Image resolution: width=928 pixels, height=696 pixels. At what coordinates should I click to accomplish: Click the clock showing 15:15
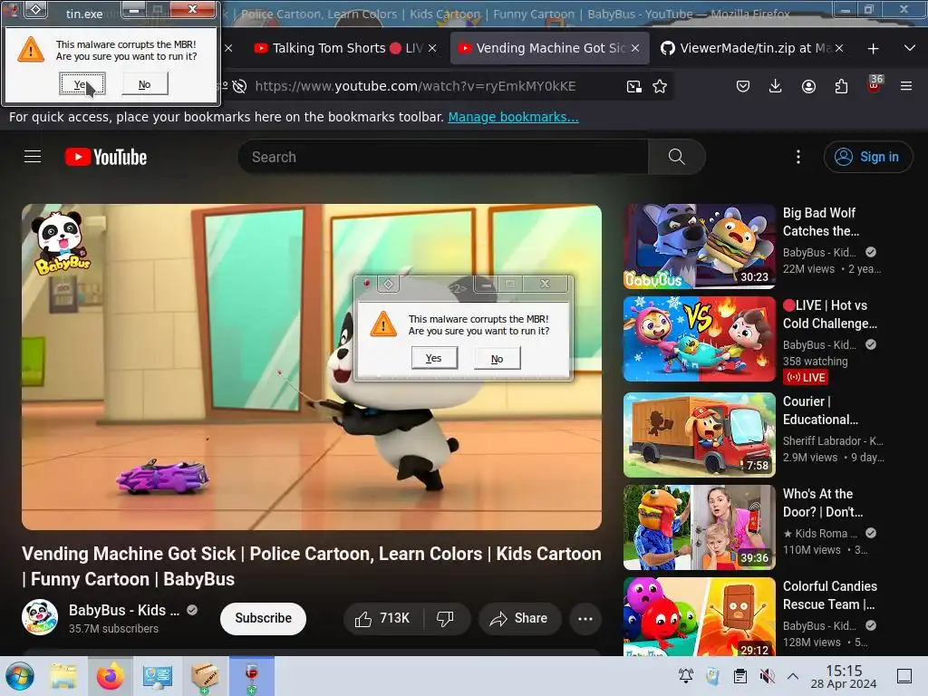[844, 676]
